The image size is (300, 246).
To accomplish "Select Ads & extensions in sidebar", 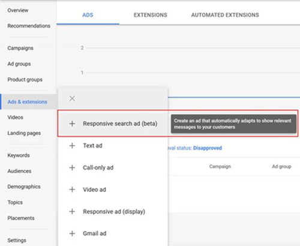I will (28, 102).
